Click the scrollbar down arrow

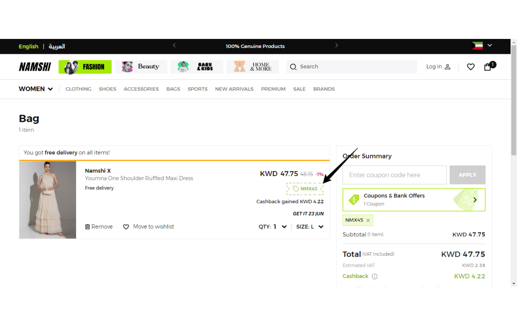point(514,283)
